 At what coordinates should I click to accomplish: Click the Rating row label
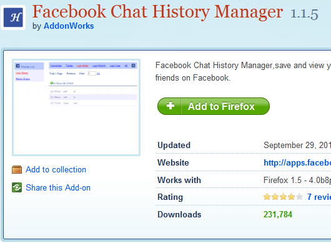click(170, 197)
